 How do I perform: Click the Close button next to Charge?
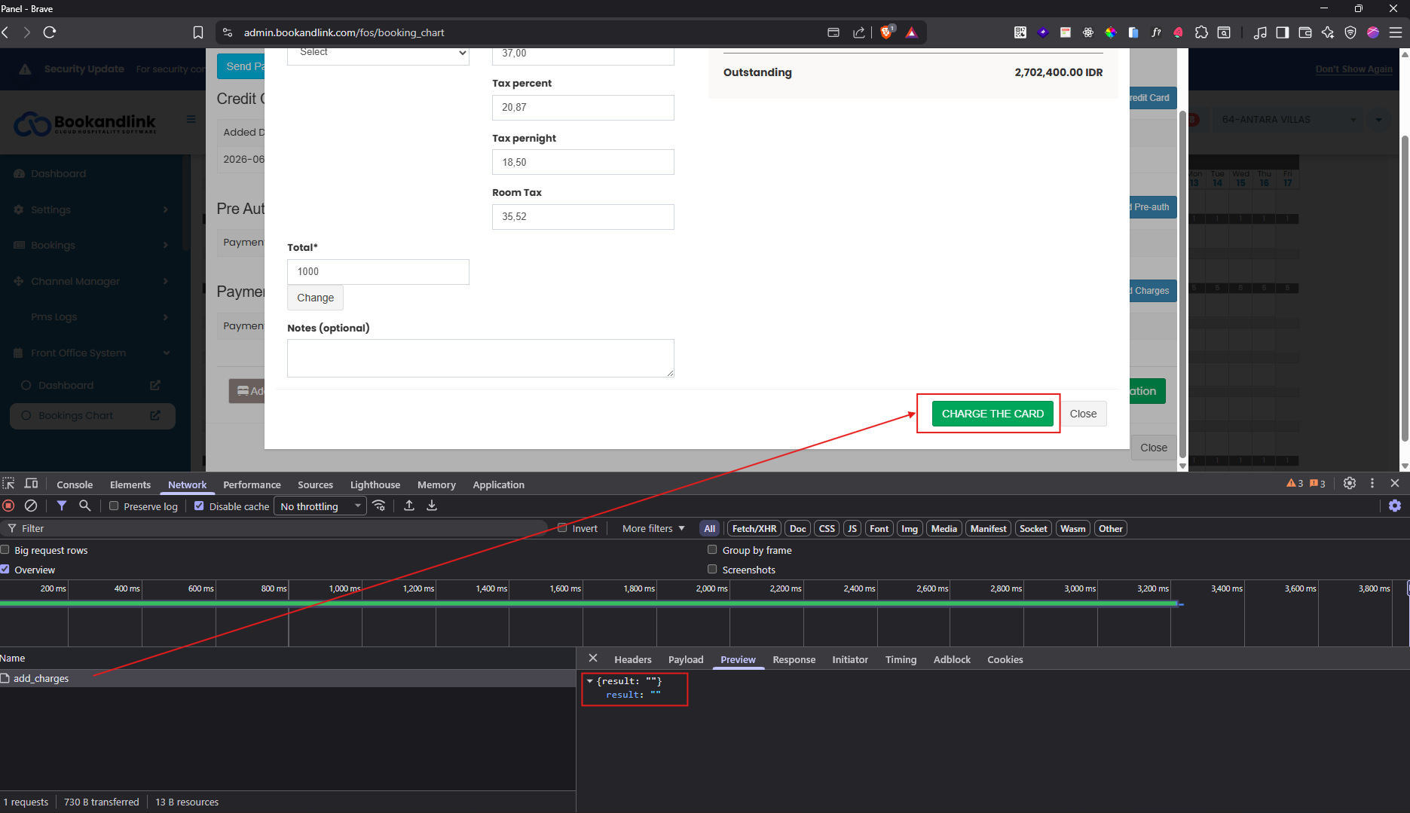[x=1083, y=414]
